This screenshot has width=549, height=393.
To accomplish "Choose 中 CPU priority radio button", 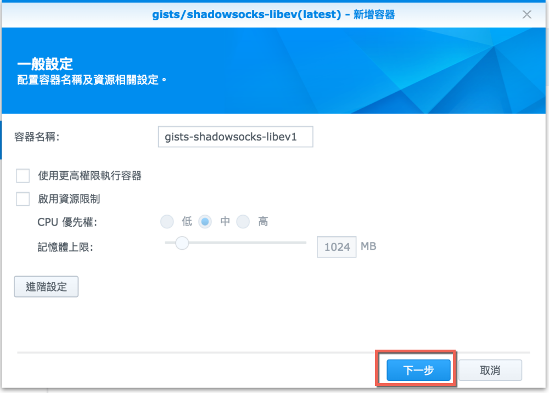I will [x=205, y=222].
